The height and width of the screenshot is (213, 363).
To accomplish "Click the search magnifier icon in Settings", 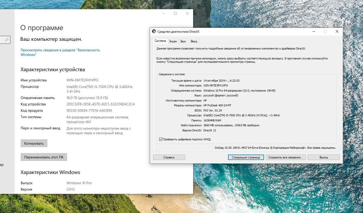I will point(7,40).
